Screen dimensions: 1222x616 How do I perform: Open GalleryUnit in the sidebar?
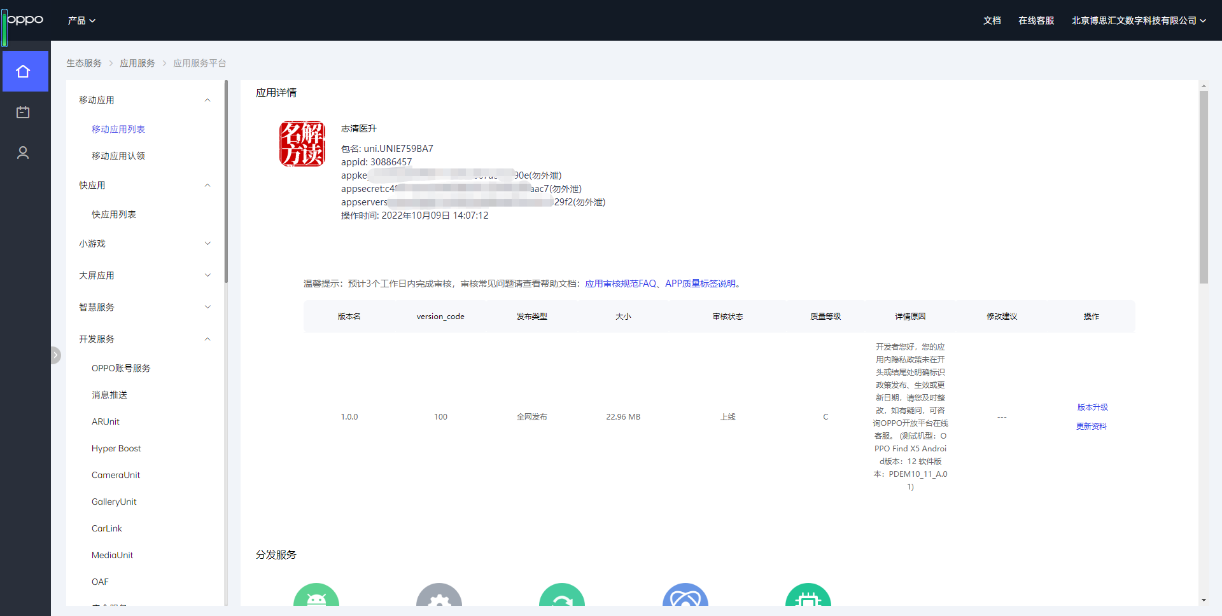[x=114, y=502]
